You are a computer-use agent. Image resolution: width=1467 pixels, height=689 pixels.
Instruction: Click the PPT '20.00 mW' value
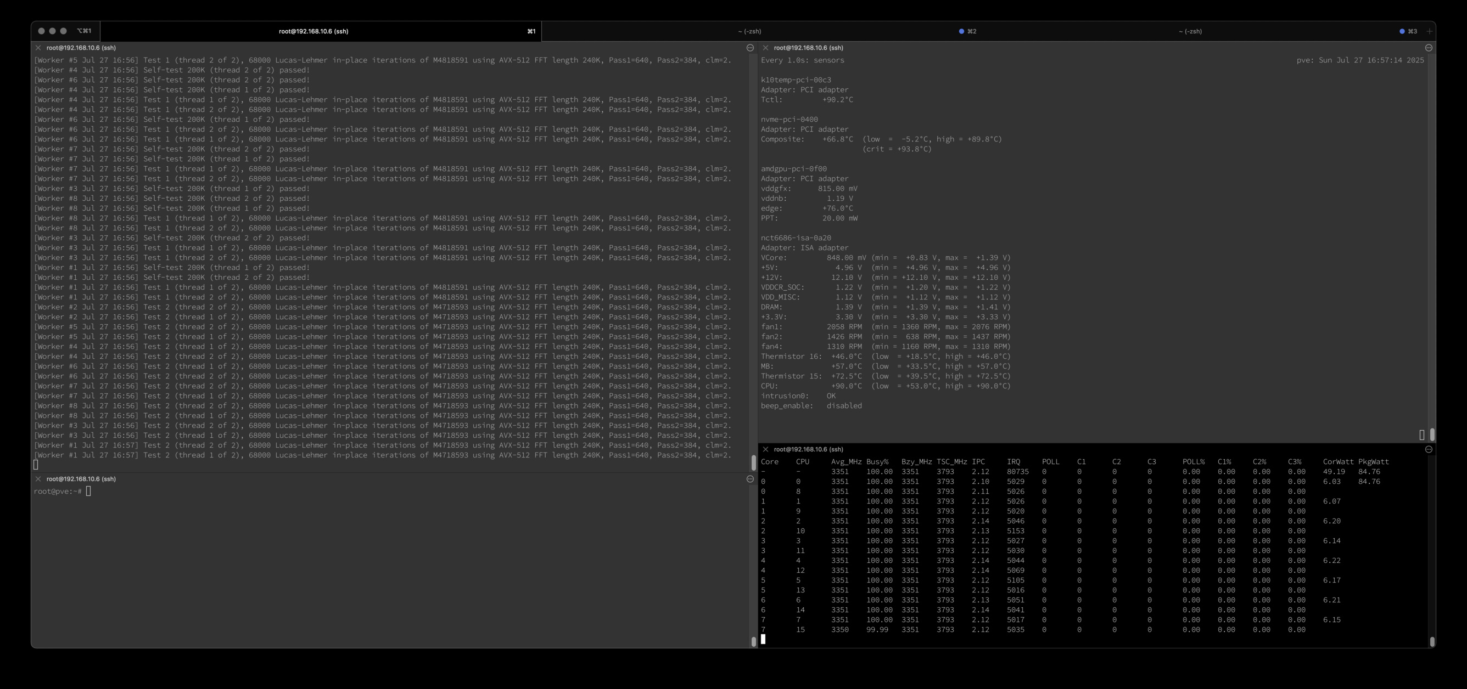pyautogui.click(x=839, y=218)
